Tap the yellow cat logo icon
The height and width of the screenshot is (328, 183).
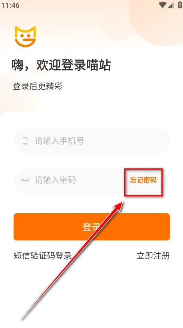pos(25,36)
